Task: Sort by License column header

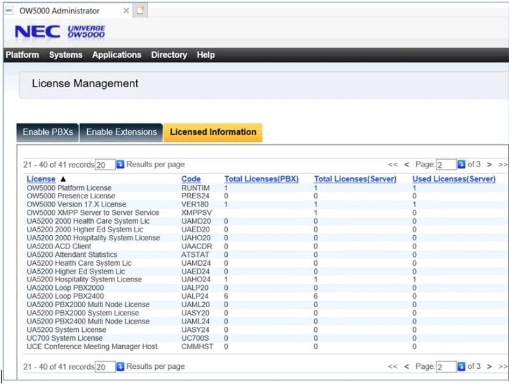Action: click(x=41, y=179)
